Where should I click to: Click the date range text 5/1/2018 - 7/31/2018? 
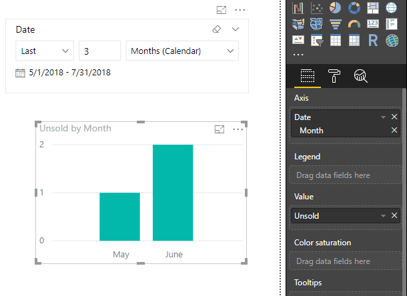[70, 73]
